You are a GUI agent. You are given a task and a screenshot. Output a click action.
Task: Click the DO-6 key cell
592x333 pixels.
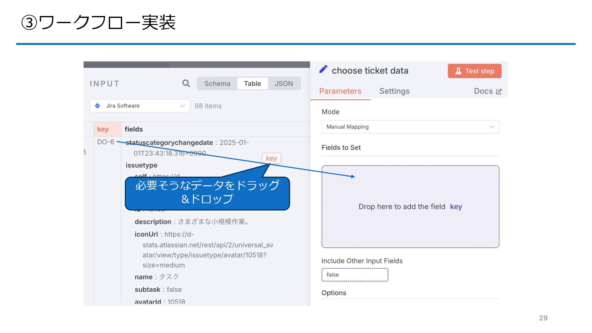point(105,142)
